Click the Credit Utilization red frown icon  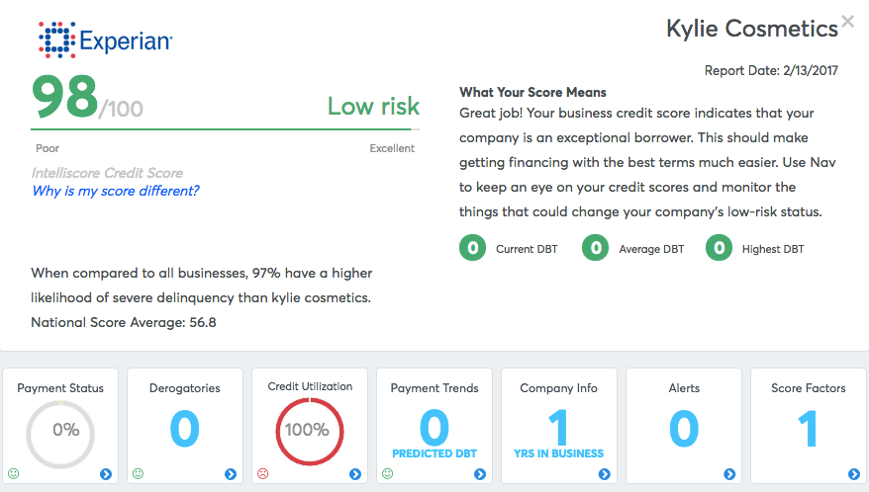pos(262,473)
